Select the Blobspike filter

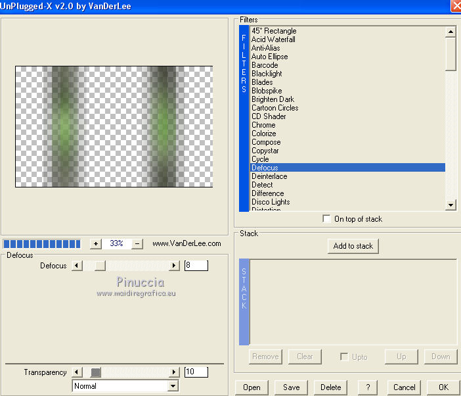[347, 90]
